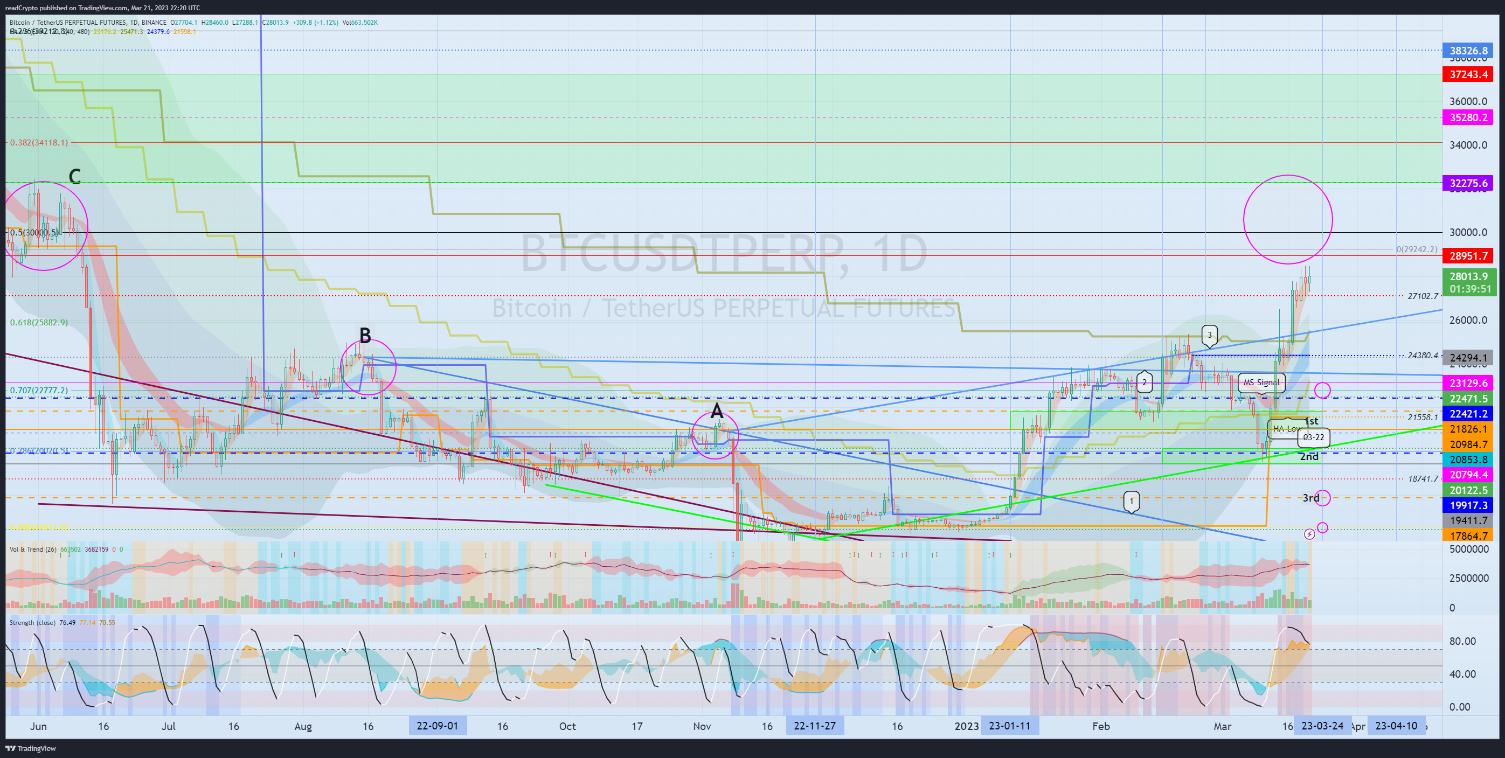The height and width of the screenshot is (758, 1505).
Task: Click the Feb label on time axis
Action: click(1101, 726)
